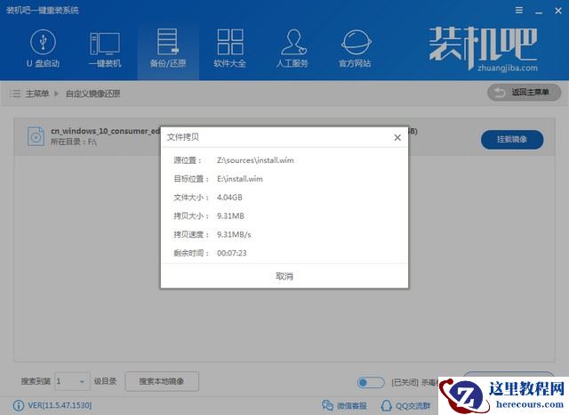Open the hamburger menu in the title bar

[519, 11]
